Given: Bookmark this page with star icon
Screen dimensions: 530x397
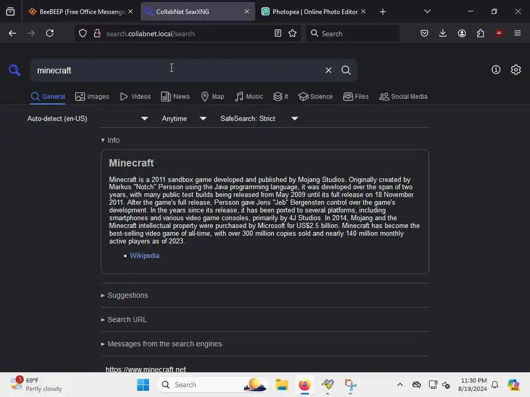Looking at the screenshot, I should coord(292,33).
